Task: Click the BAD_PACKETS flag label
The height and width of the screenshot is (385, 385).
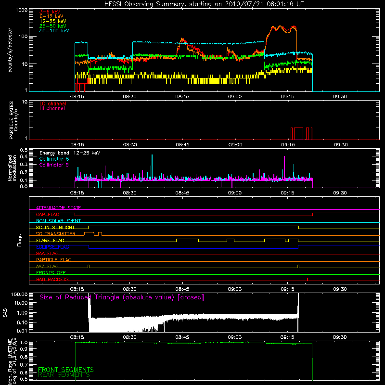Action: coord(52,279)
